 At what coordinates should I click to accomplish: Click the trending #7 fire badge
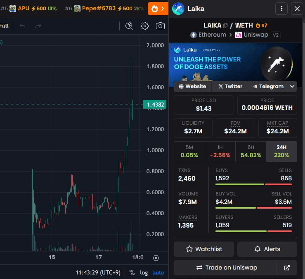pyautogui.click(x=261, y=26)
